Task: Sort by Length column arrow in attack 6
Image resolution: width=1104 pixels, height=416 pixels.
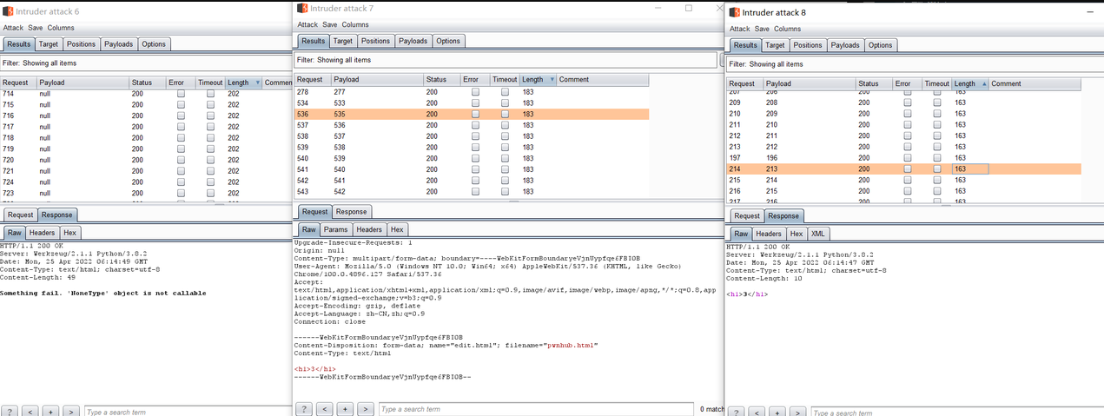Action: [256, 83]
